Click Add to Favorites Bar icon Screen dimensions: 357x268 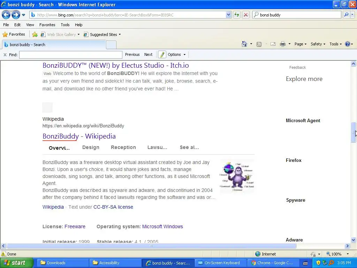point(35,35)
